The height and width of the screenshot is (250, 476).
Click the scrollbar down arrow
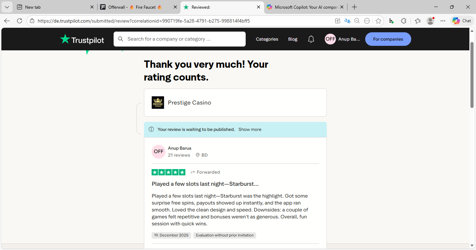(472, 246)
